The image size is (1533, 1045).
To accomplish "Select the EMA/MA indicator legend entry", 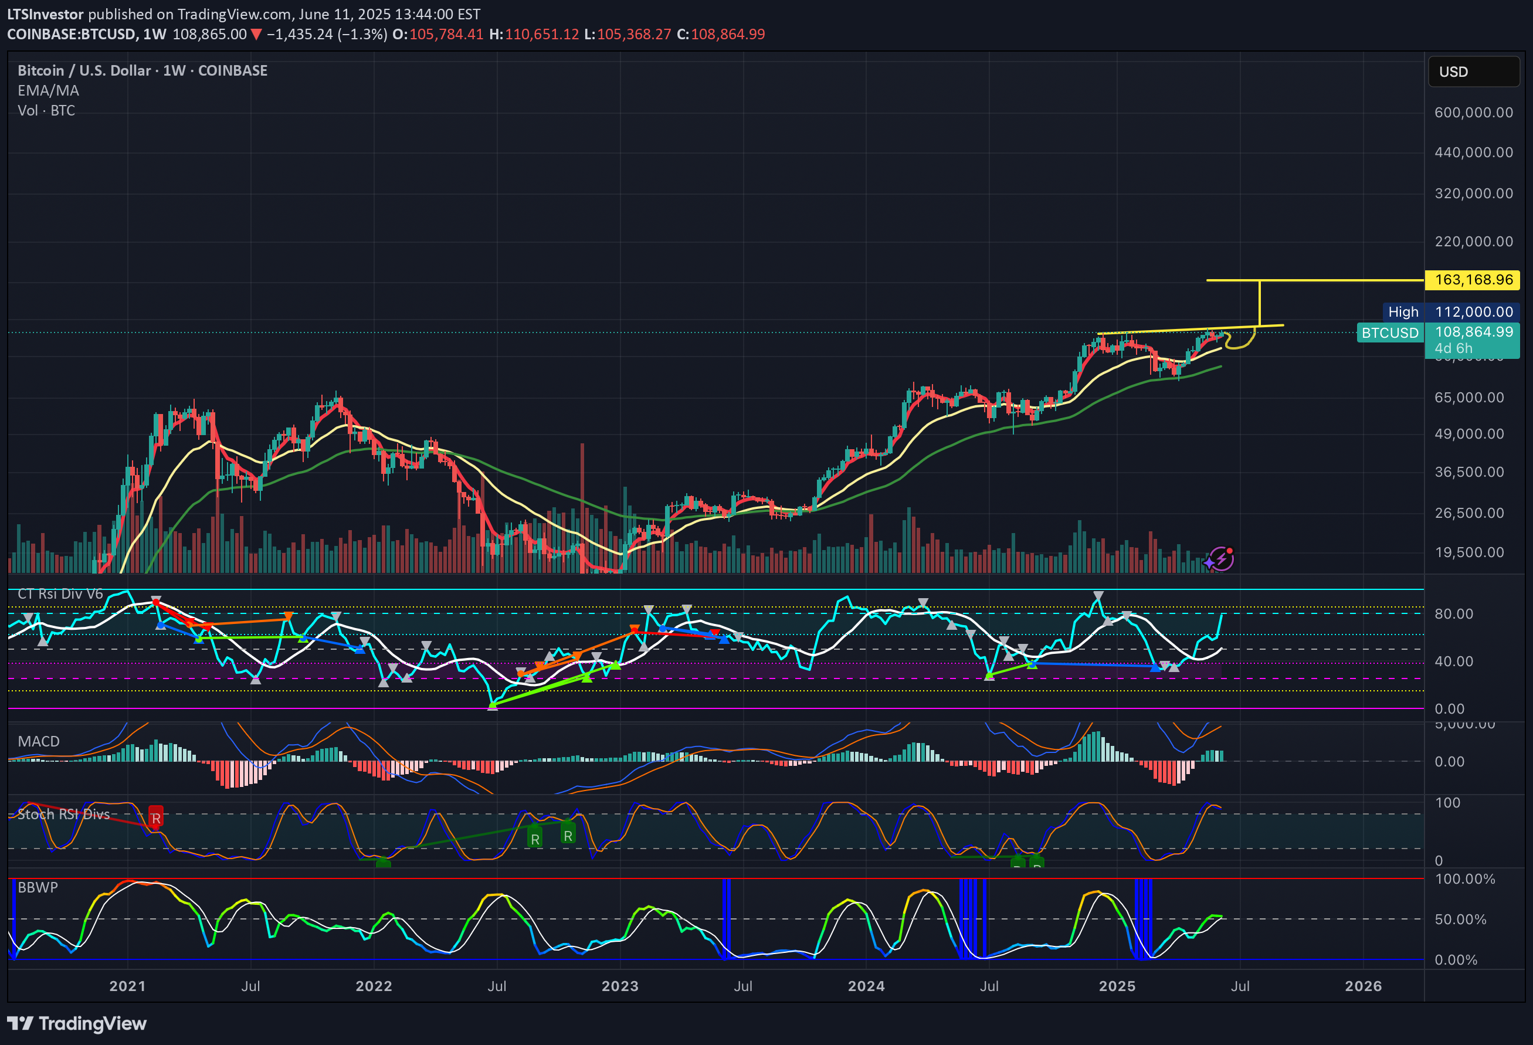I will [48, 90].
